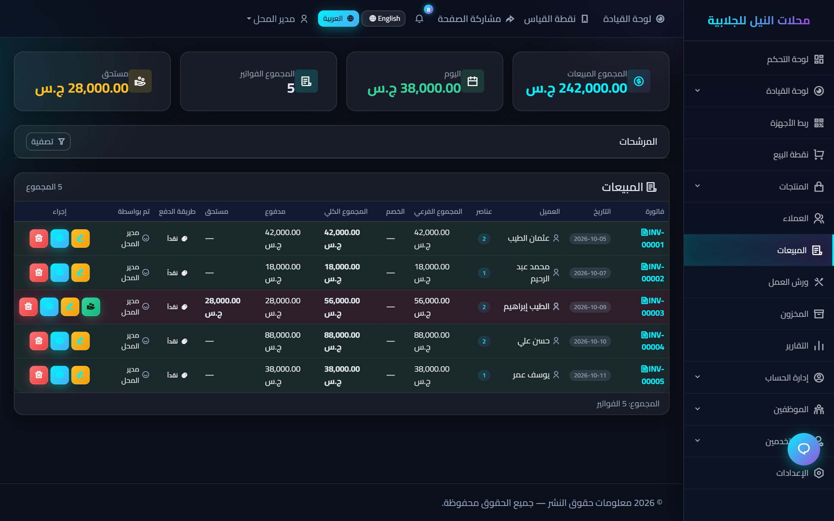
Task: Open العملاء in sidebar
Action: [x=759, y=218]
